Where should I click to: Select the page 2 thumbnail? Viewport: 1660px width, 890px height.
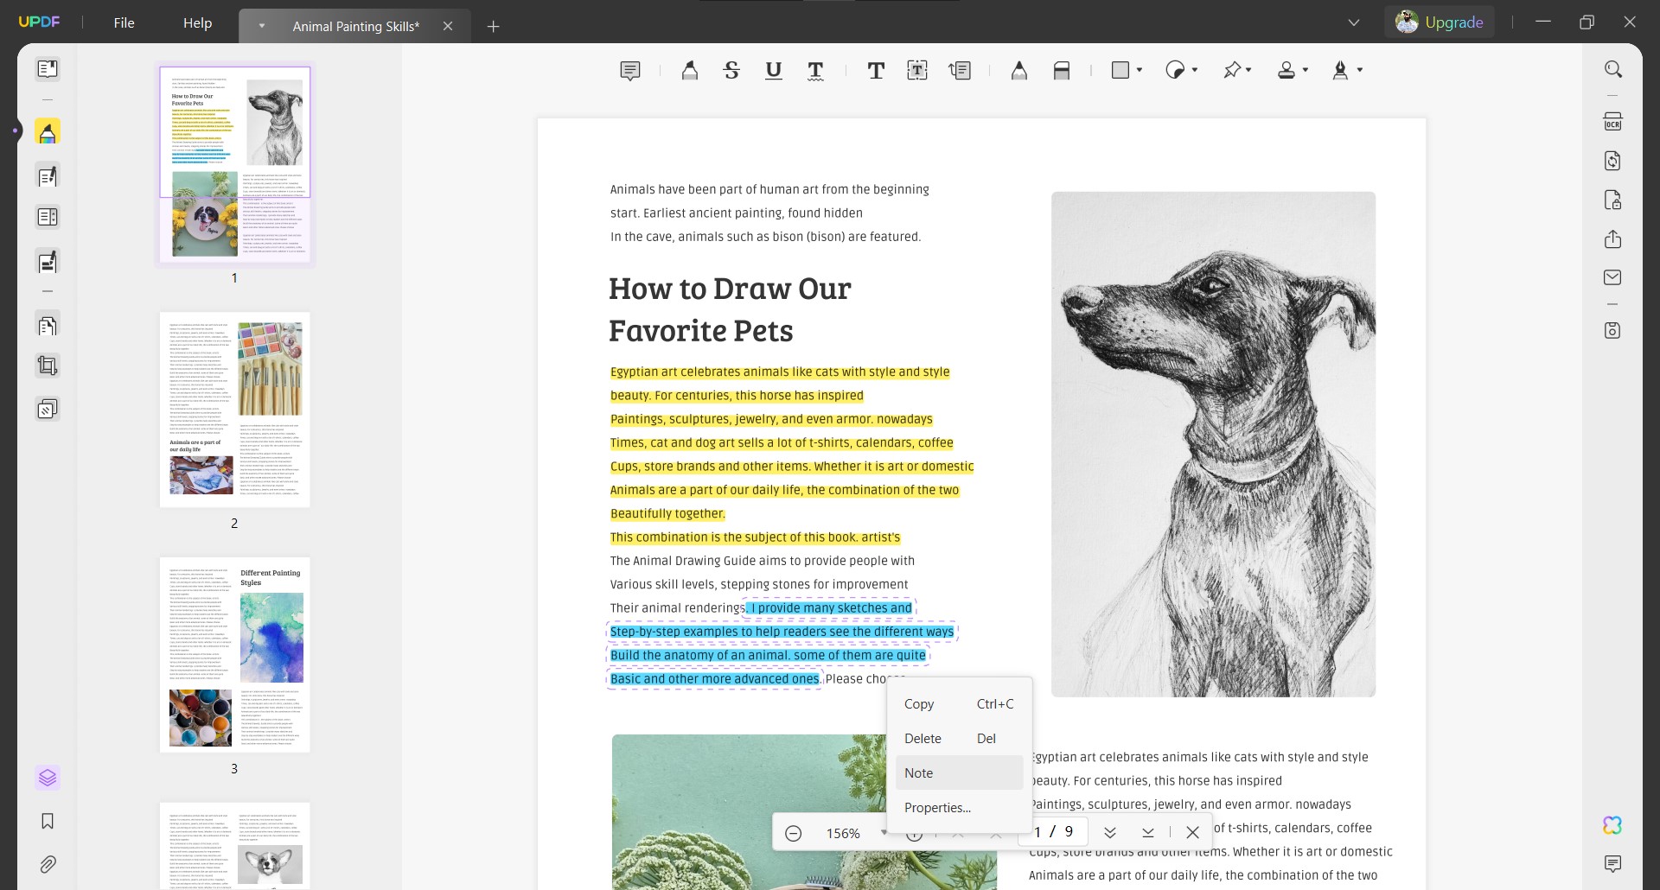[234, 410]
